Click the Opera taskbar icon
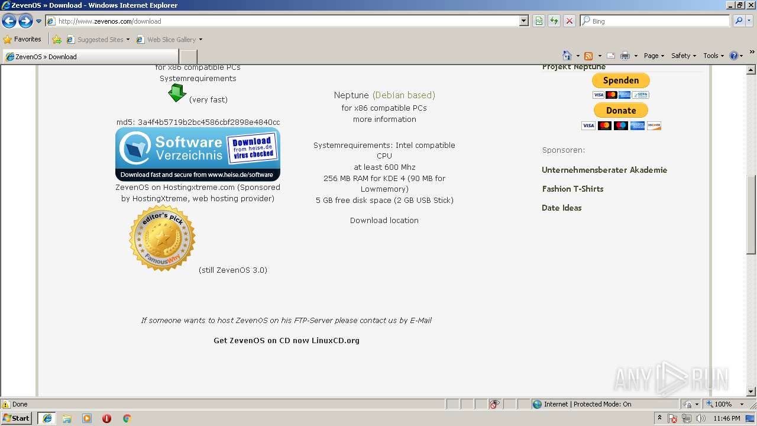The image size is (757, 426). coord(106,418)
